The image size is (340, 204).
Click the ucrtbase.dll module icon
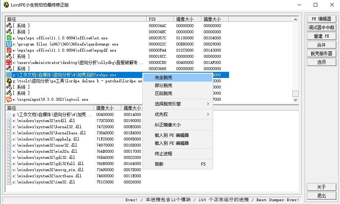click(9, 176)
